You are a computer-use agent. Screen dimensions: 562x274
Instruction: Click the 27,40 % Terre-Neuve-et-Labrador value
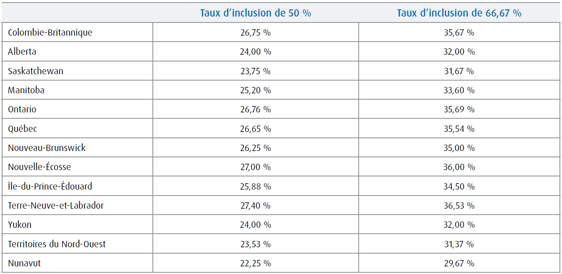click(x=256, y=206)
